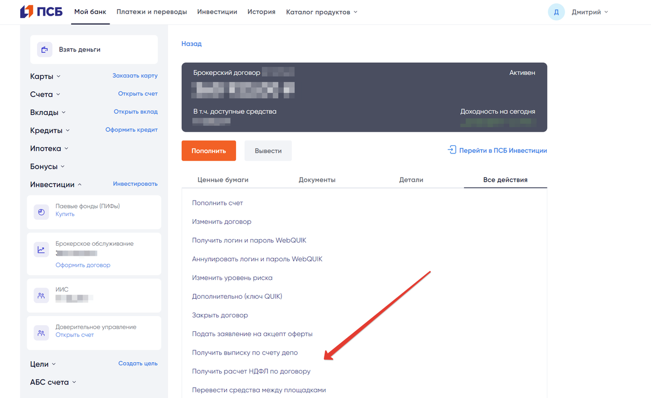This screenshot has width=651, height=398.
Task: Switch to the Детали tab
Action: click(411, 179)
